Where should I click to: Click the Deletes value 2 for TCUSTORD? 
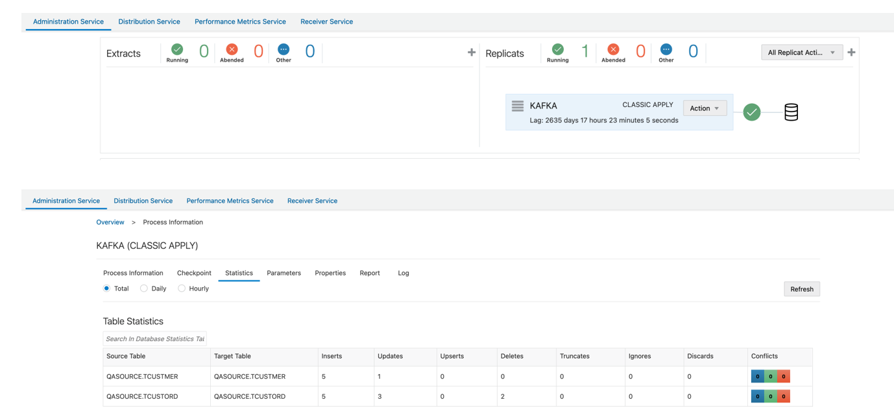(x=503, y=396)
